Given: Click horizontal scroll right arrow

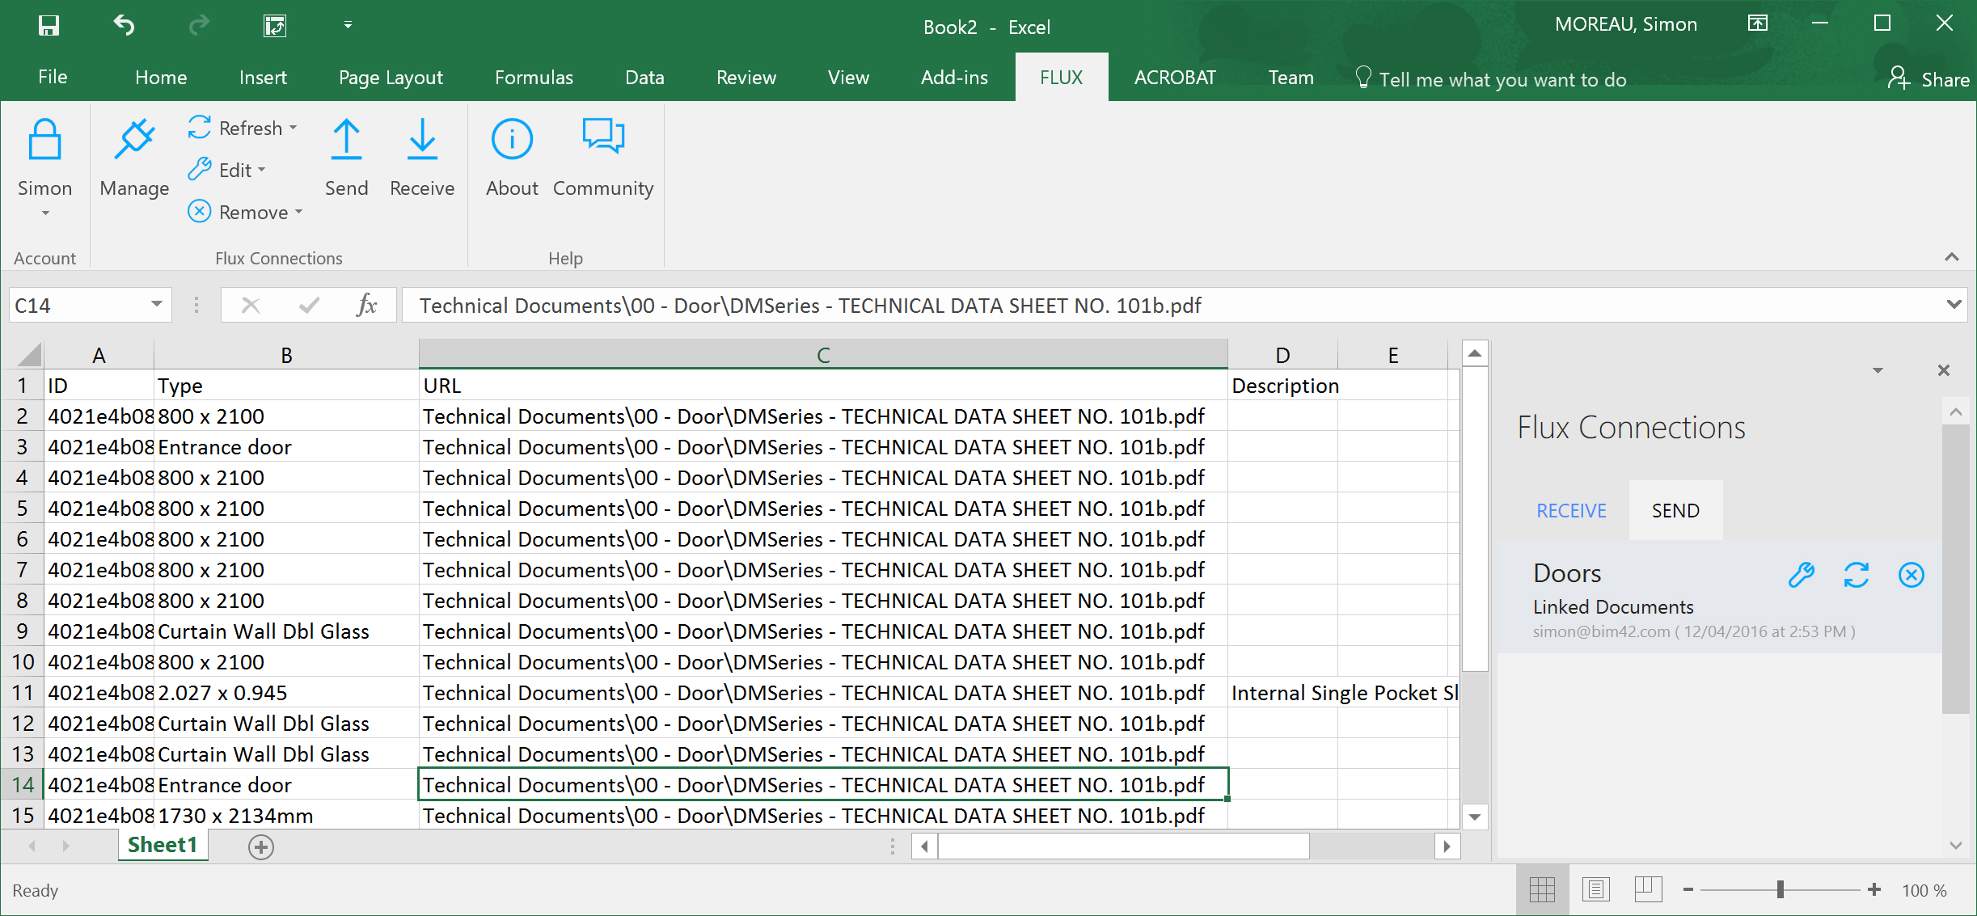Looking at the screenshot, I should [x=1447, y=846].
